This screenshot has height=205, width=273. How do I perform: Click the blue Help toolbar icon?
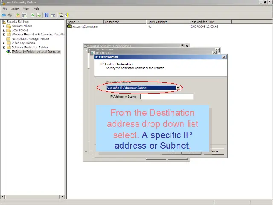pos(46,15)
